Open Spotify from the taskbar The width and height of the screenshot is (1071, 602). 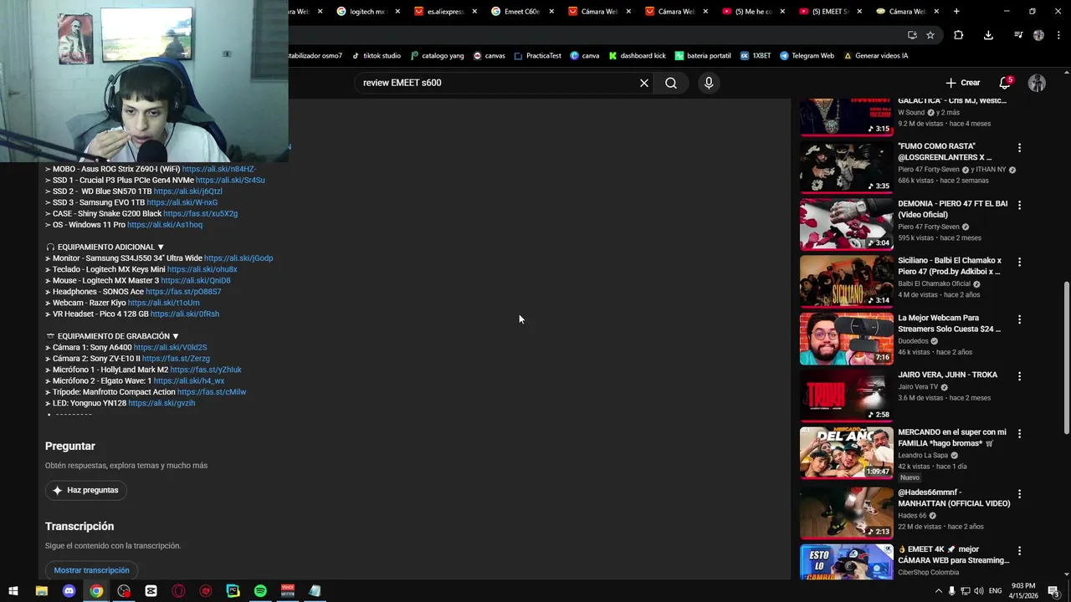click(260, 591)
